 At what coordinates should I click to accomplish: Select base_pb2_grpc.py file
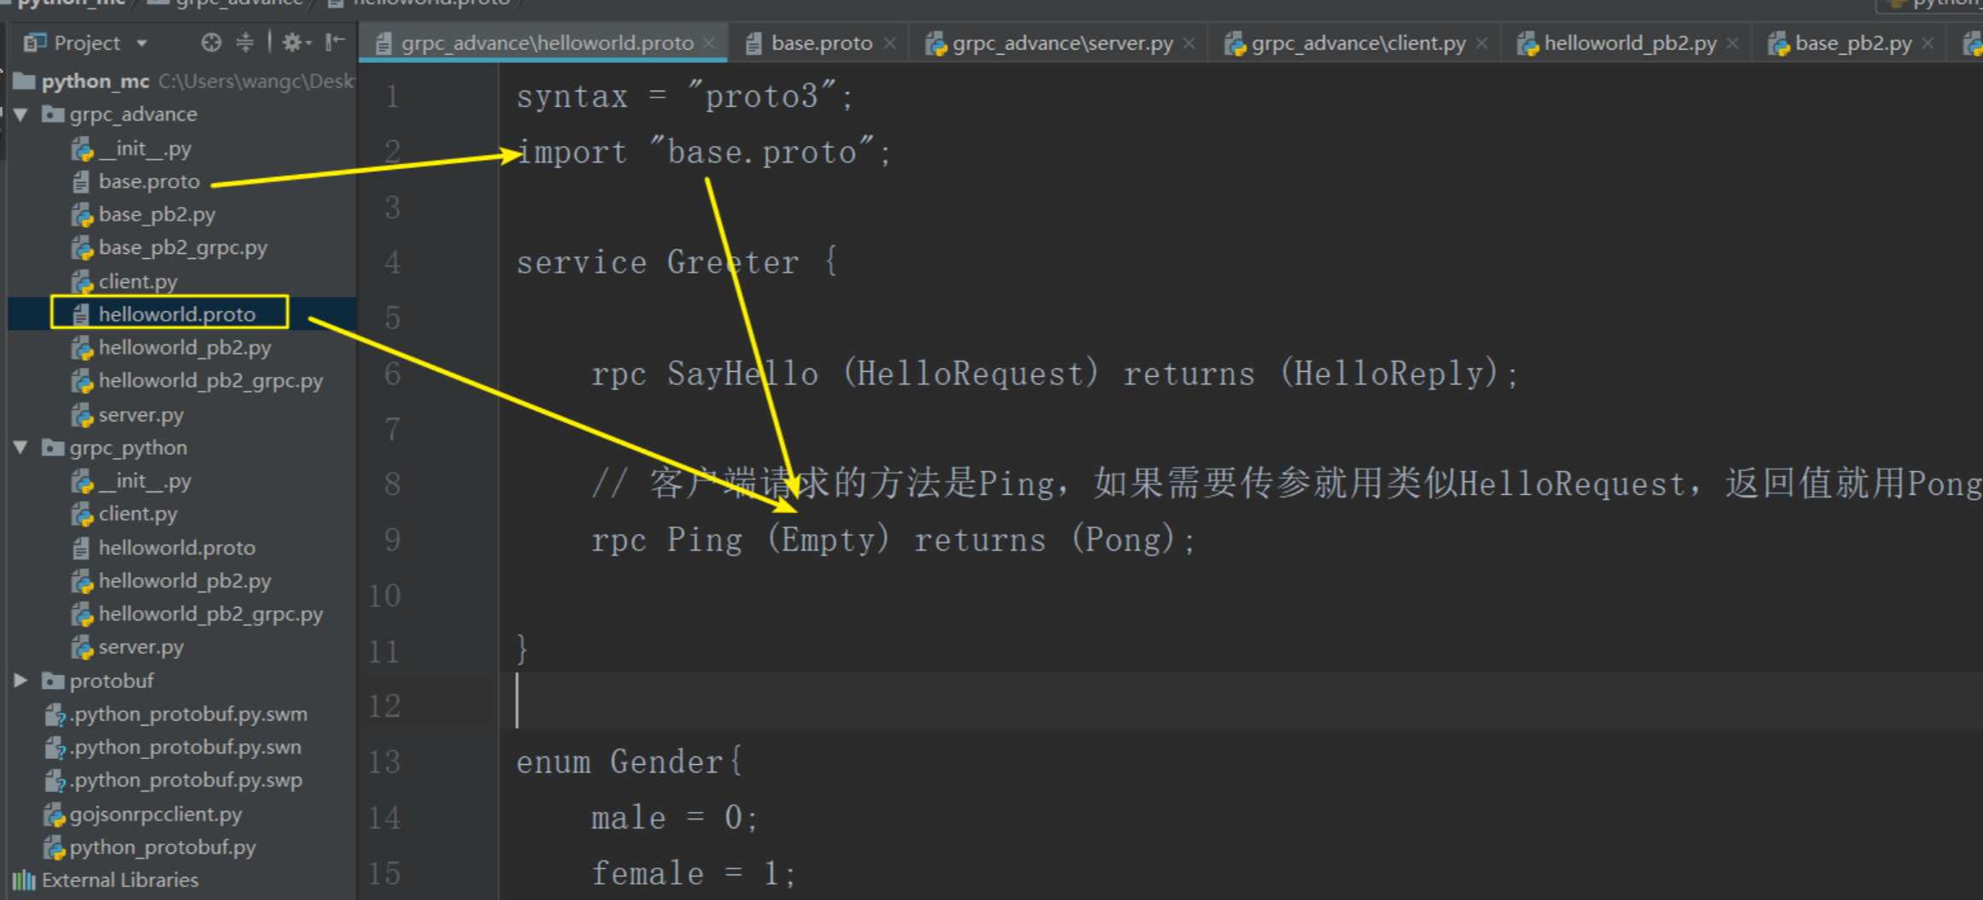[x=183, y=248]
